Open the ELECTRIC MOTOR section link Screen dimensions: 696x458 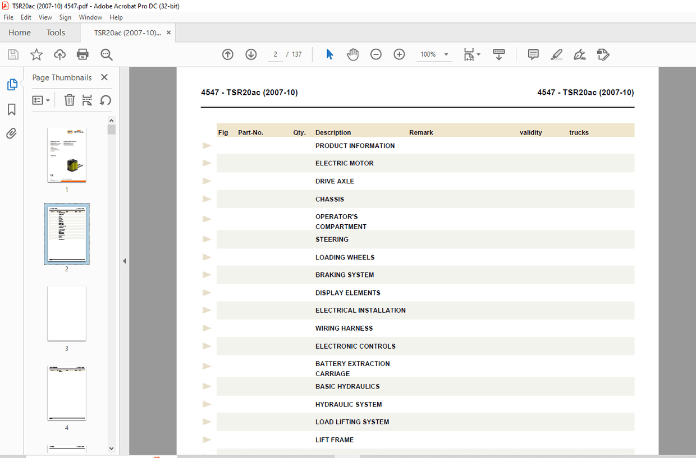coord(344,163)
